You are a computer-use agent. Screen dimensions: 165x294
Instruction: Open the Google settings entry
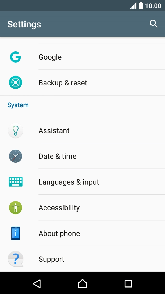(50, 57)
